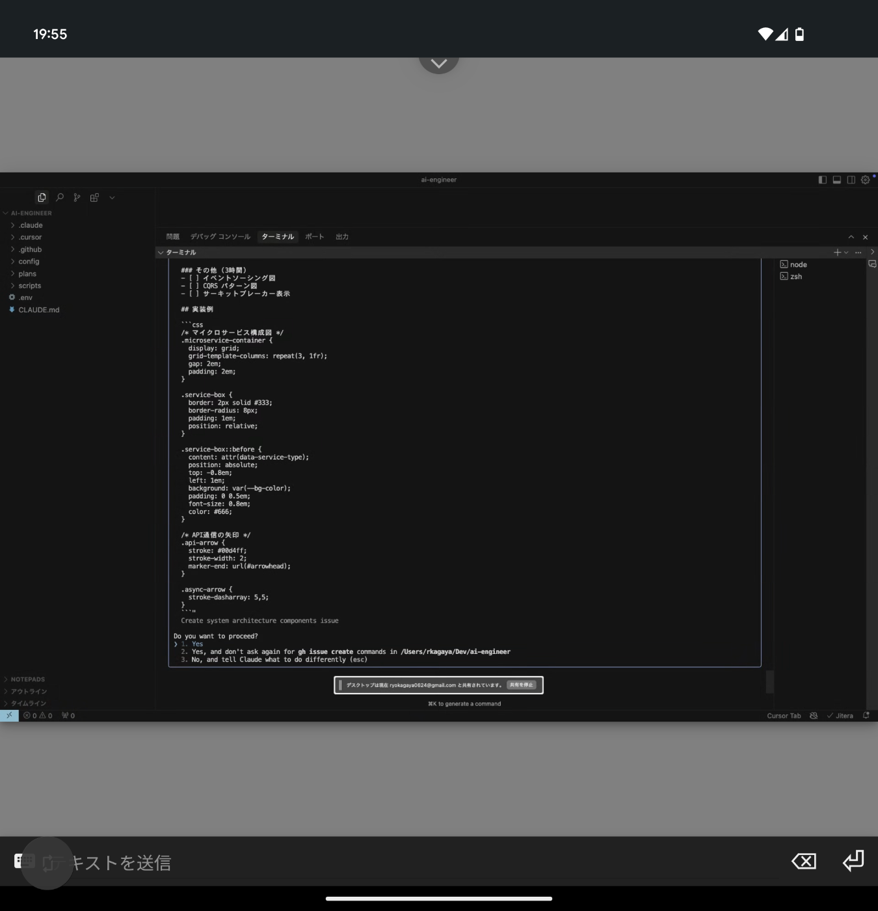878x911 pixels.
Task: Open the Explorer view icon
Action: point(42,197)
